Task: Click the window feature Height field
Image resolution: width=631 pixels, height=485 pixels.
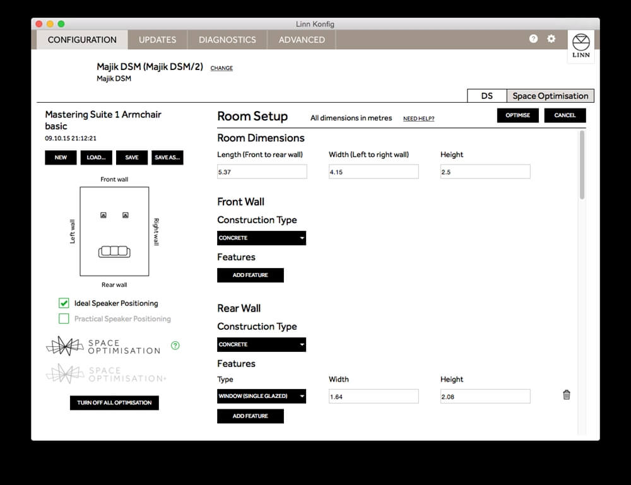Action: [x=485, y=397]
